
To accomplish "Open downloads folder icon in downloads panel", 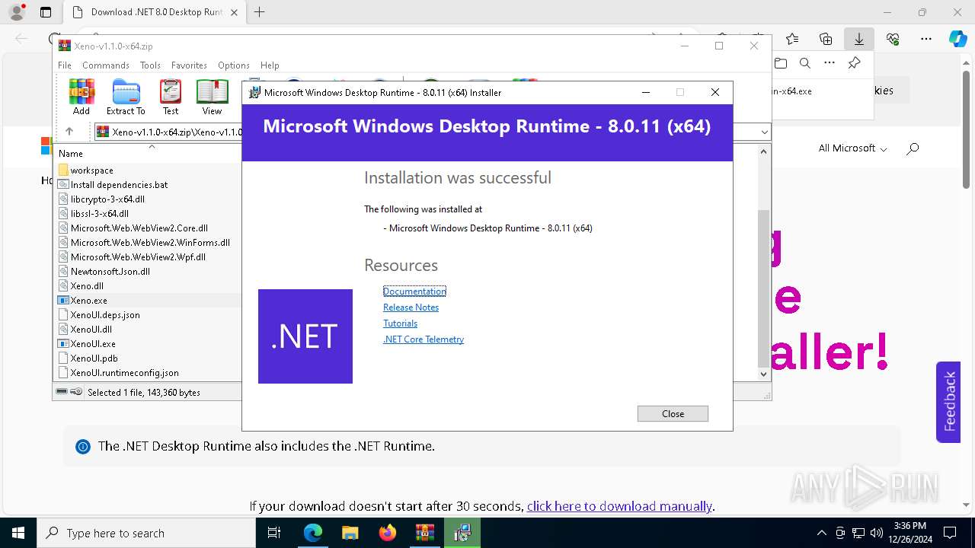I will [780, 63].
